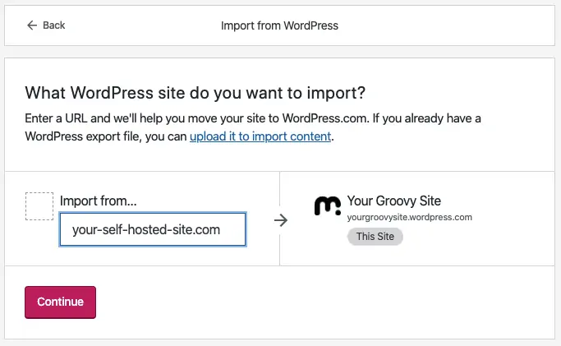This screenshot has height=346, width=561.
Task: Click the WordPress export file sentence
Action: (x=107, y=136)
